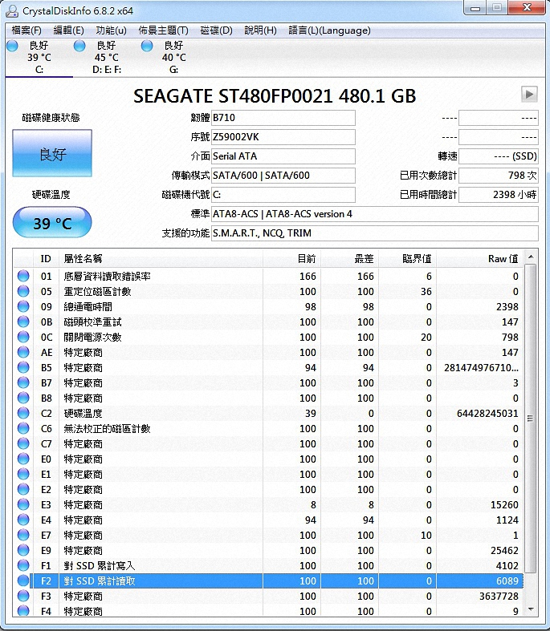Select the 磁頭校準重試 row
Screen dimensions: 550x631
coord(268,322)
